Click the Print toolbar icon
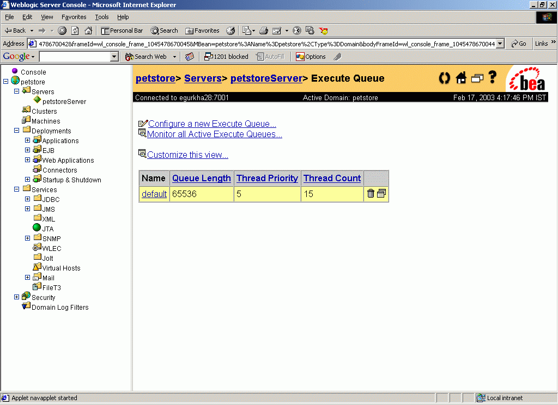The width and height of the screenshot is (558, 405). pos(263,30)
